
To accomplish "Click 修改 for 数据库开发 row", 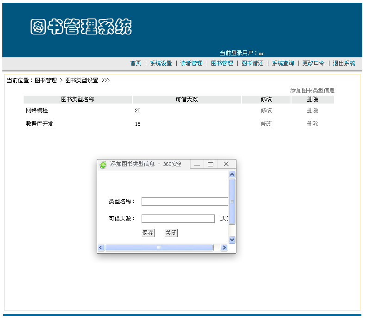I will [x=267, y=123].
